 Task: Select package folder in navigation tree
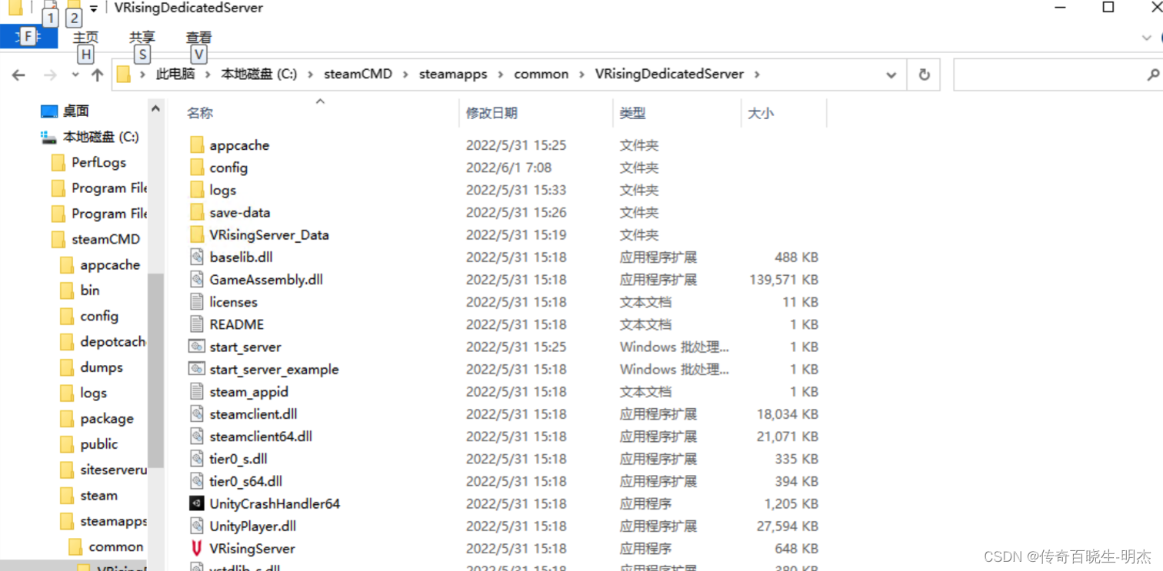tap(107, 419)
